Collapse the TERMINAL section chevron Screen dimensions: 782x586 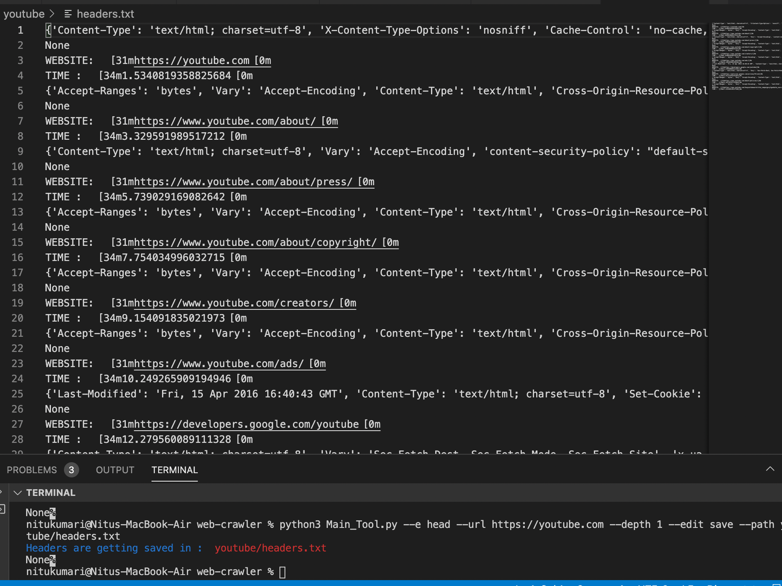pos(18,493)
